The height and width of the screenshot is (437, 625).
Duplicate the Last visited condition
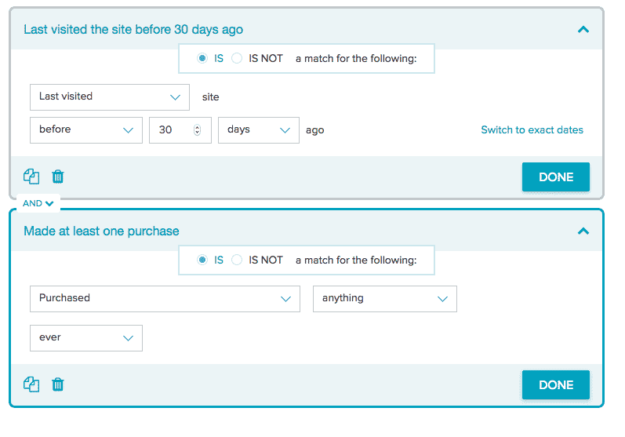[31, 177]
